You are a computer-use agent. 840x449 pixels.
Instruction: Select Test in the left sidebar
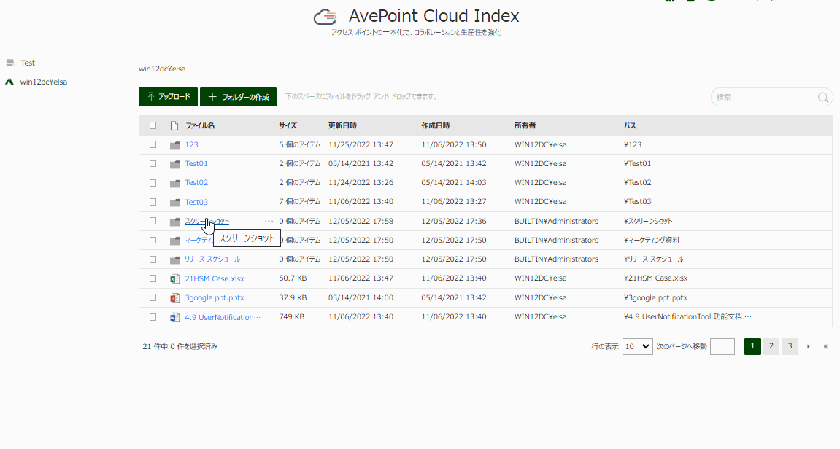(28, 63)
